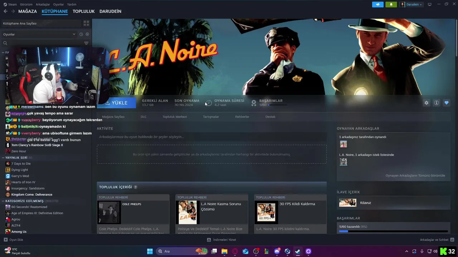The image size is (458, 257).
Task: Select Among Us in the library list
Action: point(19,232)
